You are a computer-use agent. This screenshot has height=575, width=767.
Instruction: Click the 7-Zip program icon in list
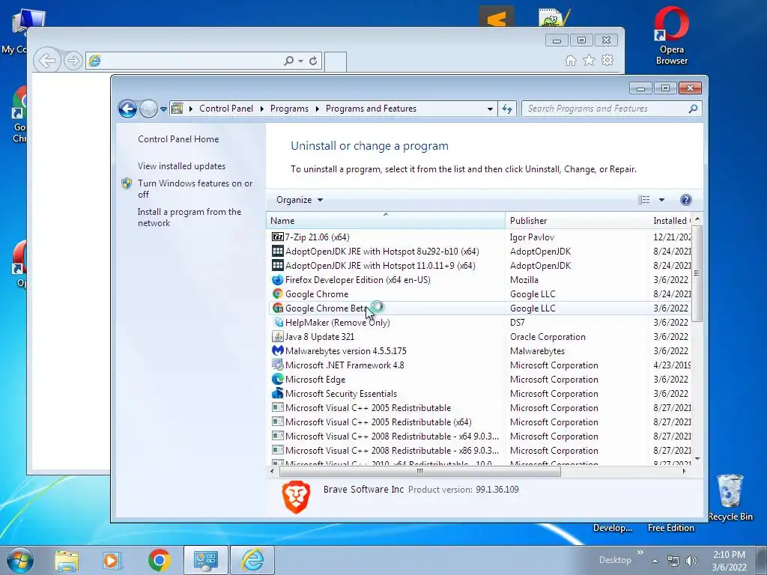tap(277, 237)
